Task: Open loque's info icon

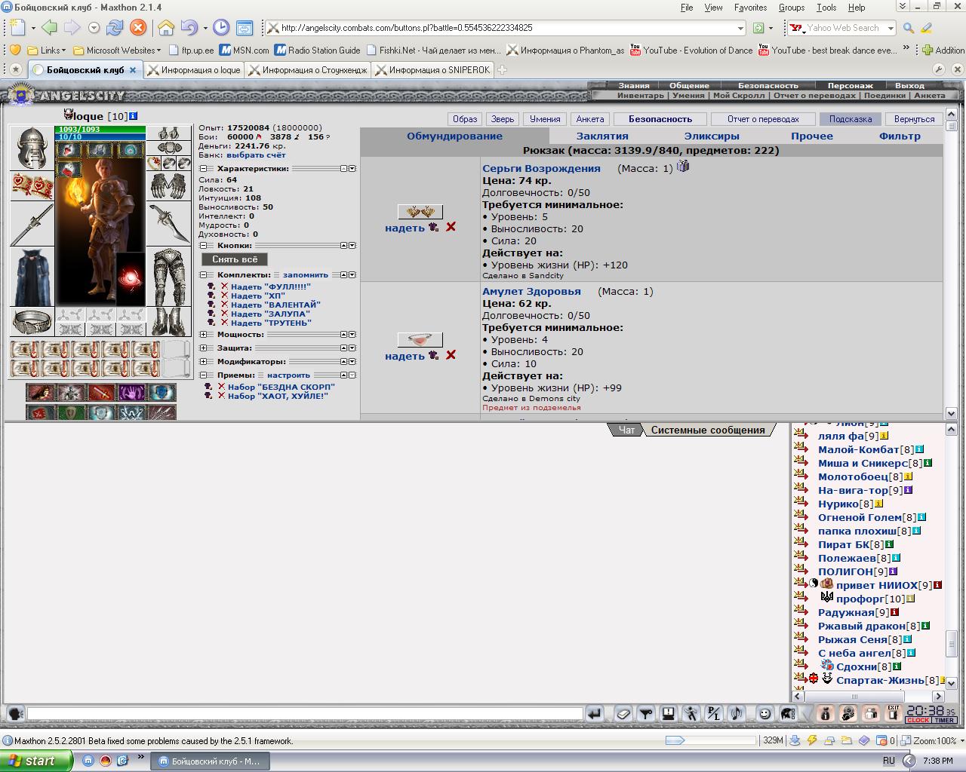Action: click(133, 116)
